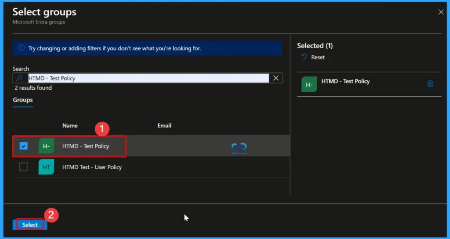Click the magnifier icon in search box
This screenshot has height=239, width=450.
(19, 78)
